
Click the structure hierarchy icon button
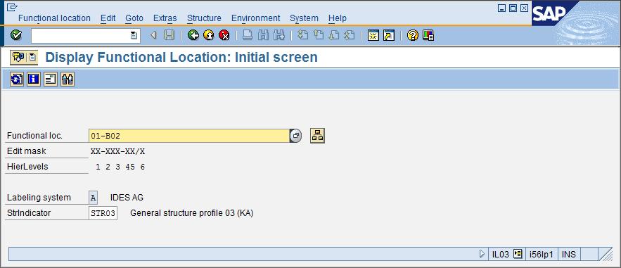click(317, 136)
